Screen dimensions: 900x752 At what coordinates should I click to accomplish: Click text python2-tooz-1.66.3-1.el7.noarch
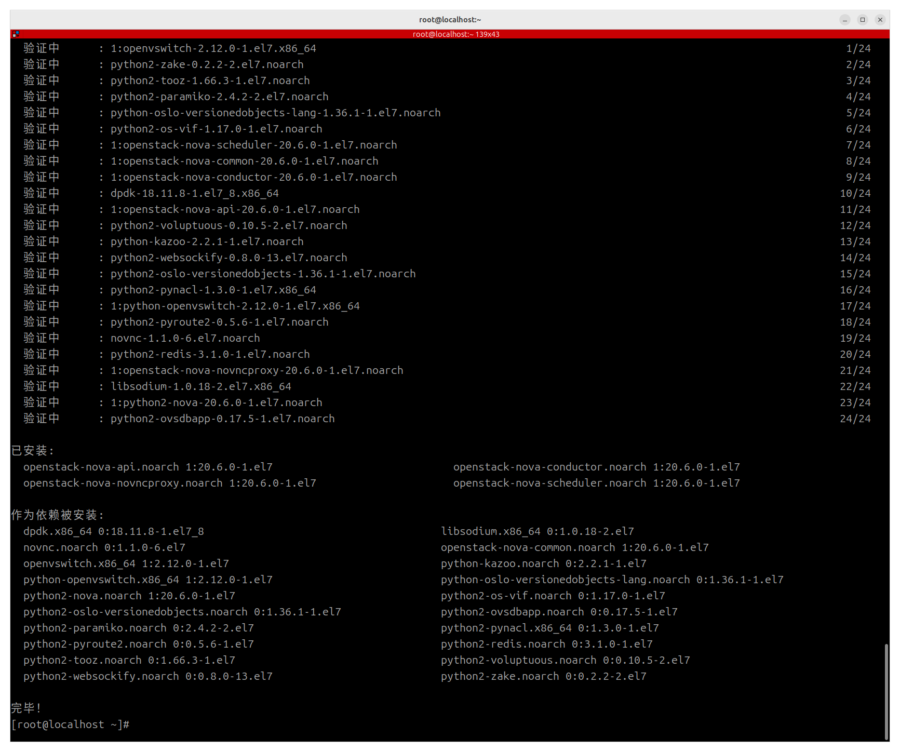[x=210, y=80]
